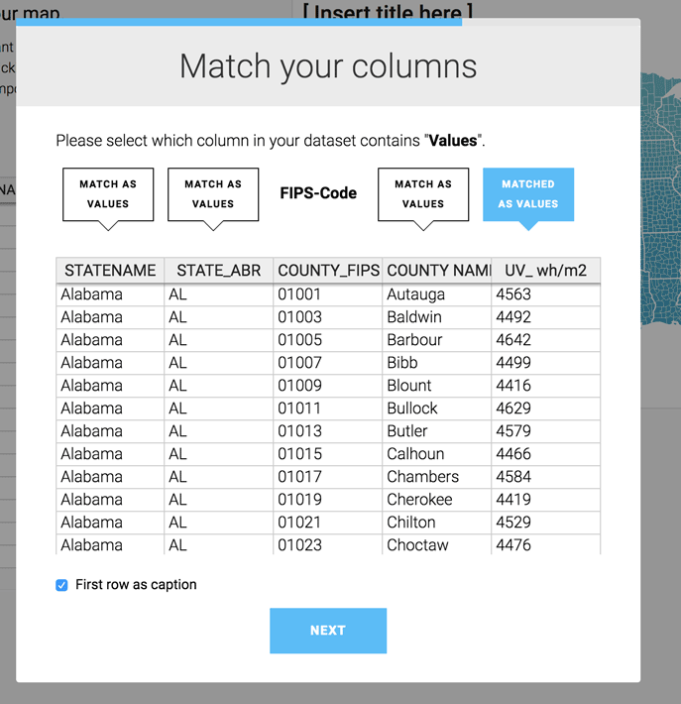The image size is (681, 704).
Task: Click the COUNTY_FIPS column header
Action: pyautogui.click(x=328, y=271)
